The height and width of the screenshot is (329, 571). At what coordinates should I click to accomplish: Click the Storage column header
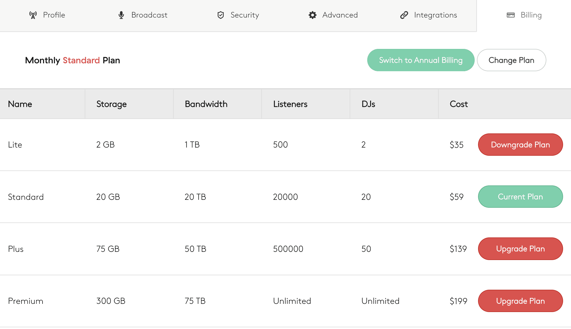point(111,104)
